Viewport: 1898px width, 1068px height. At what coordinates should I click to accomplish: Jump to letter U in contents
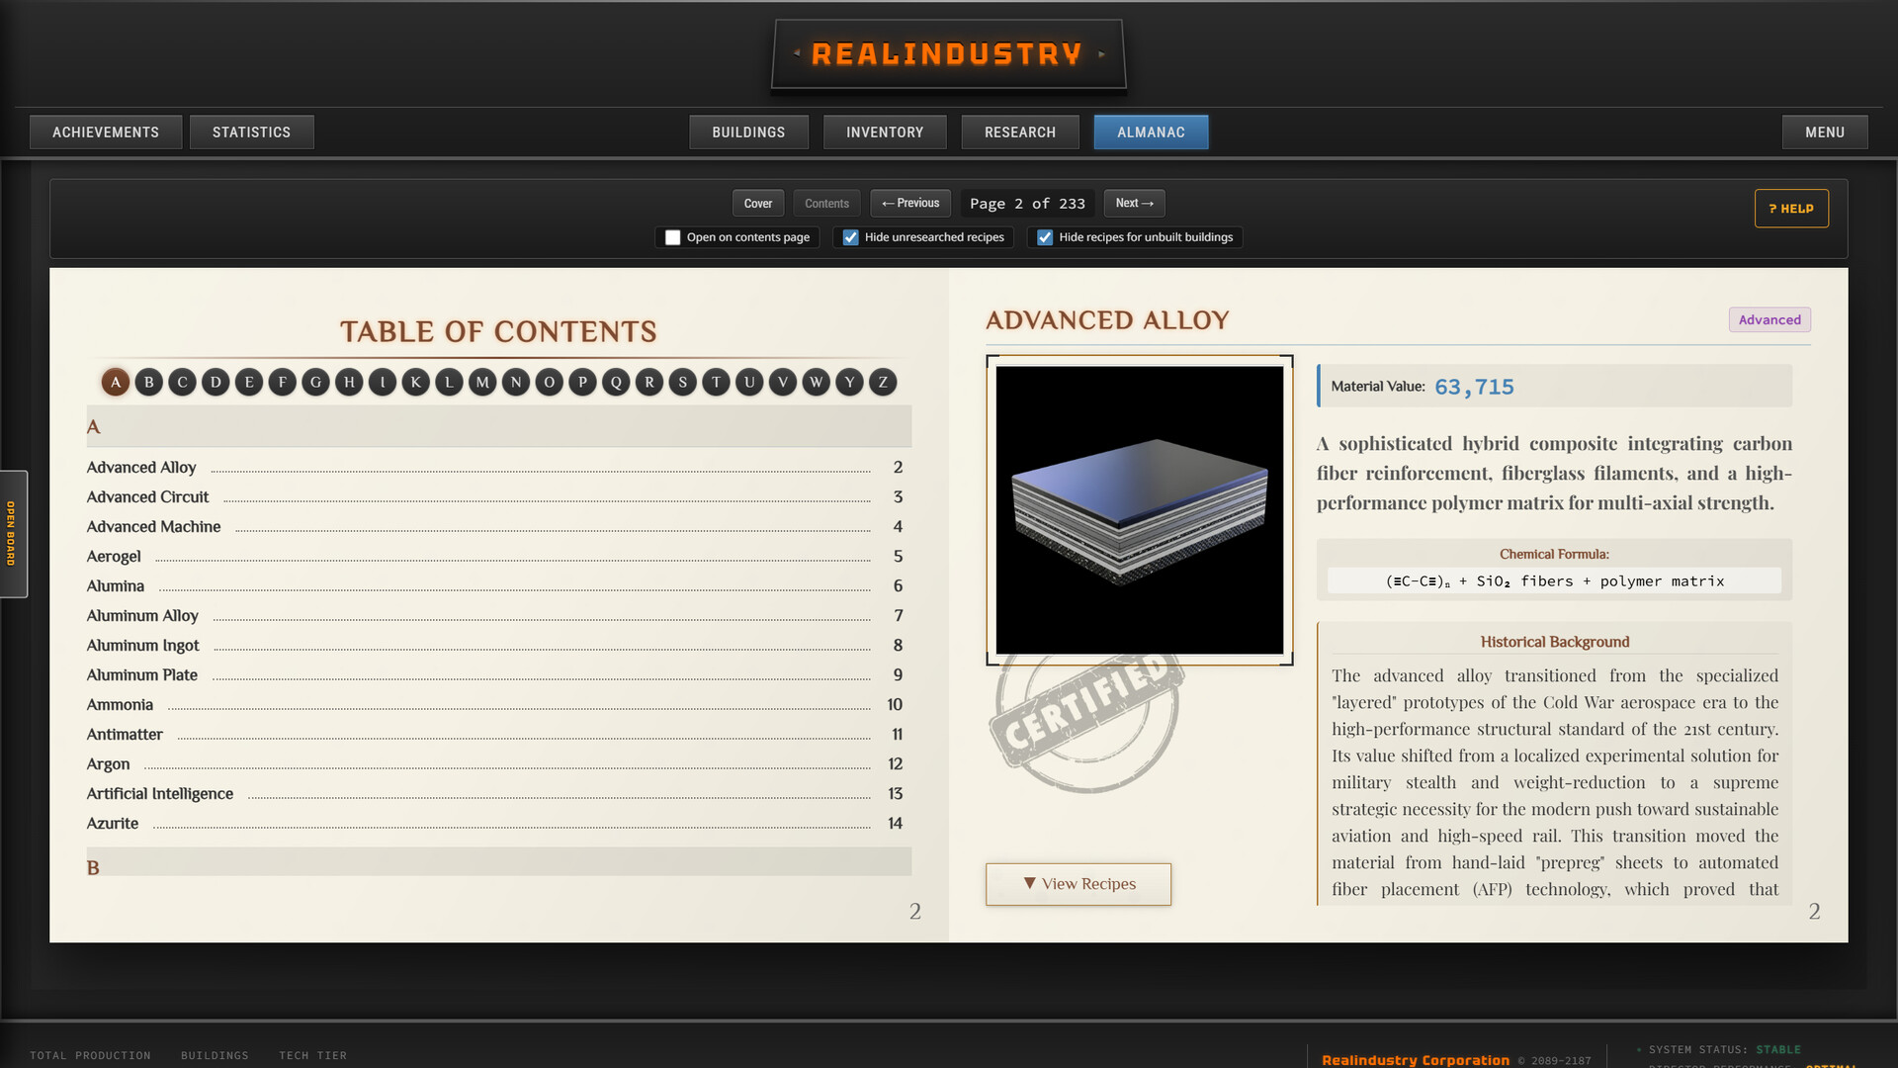coord(749,382)
